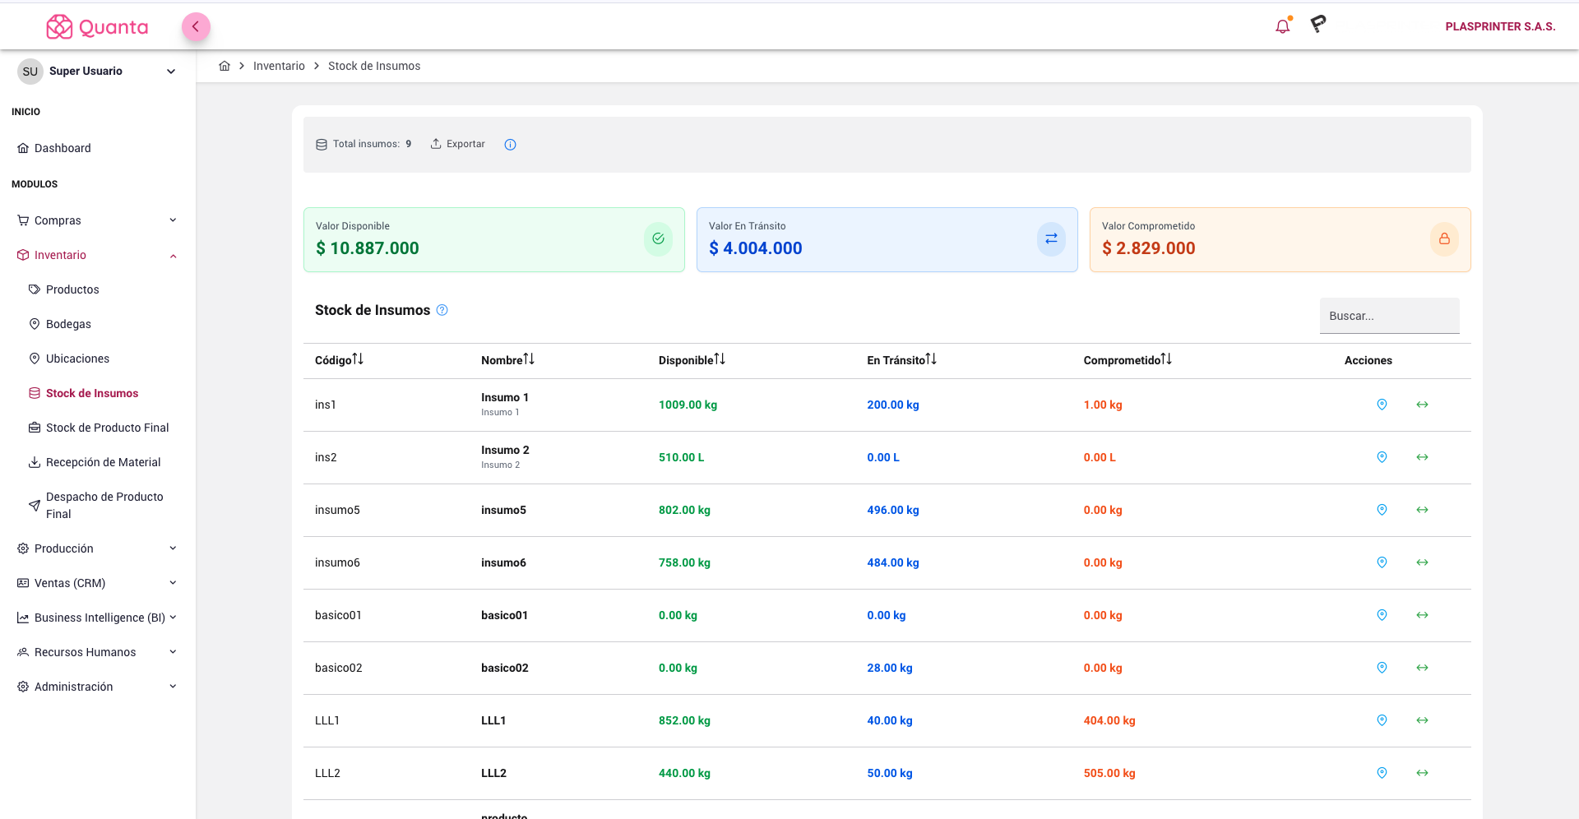Expand the Compras module menu
Viewport: 1579px width, 819px height.
click(97, 220)
